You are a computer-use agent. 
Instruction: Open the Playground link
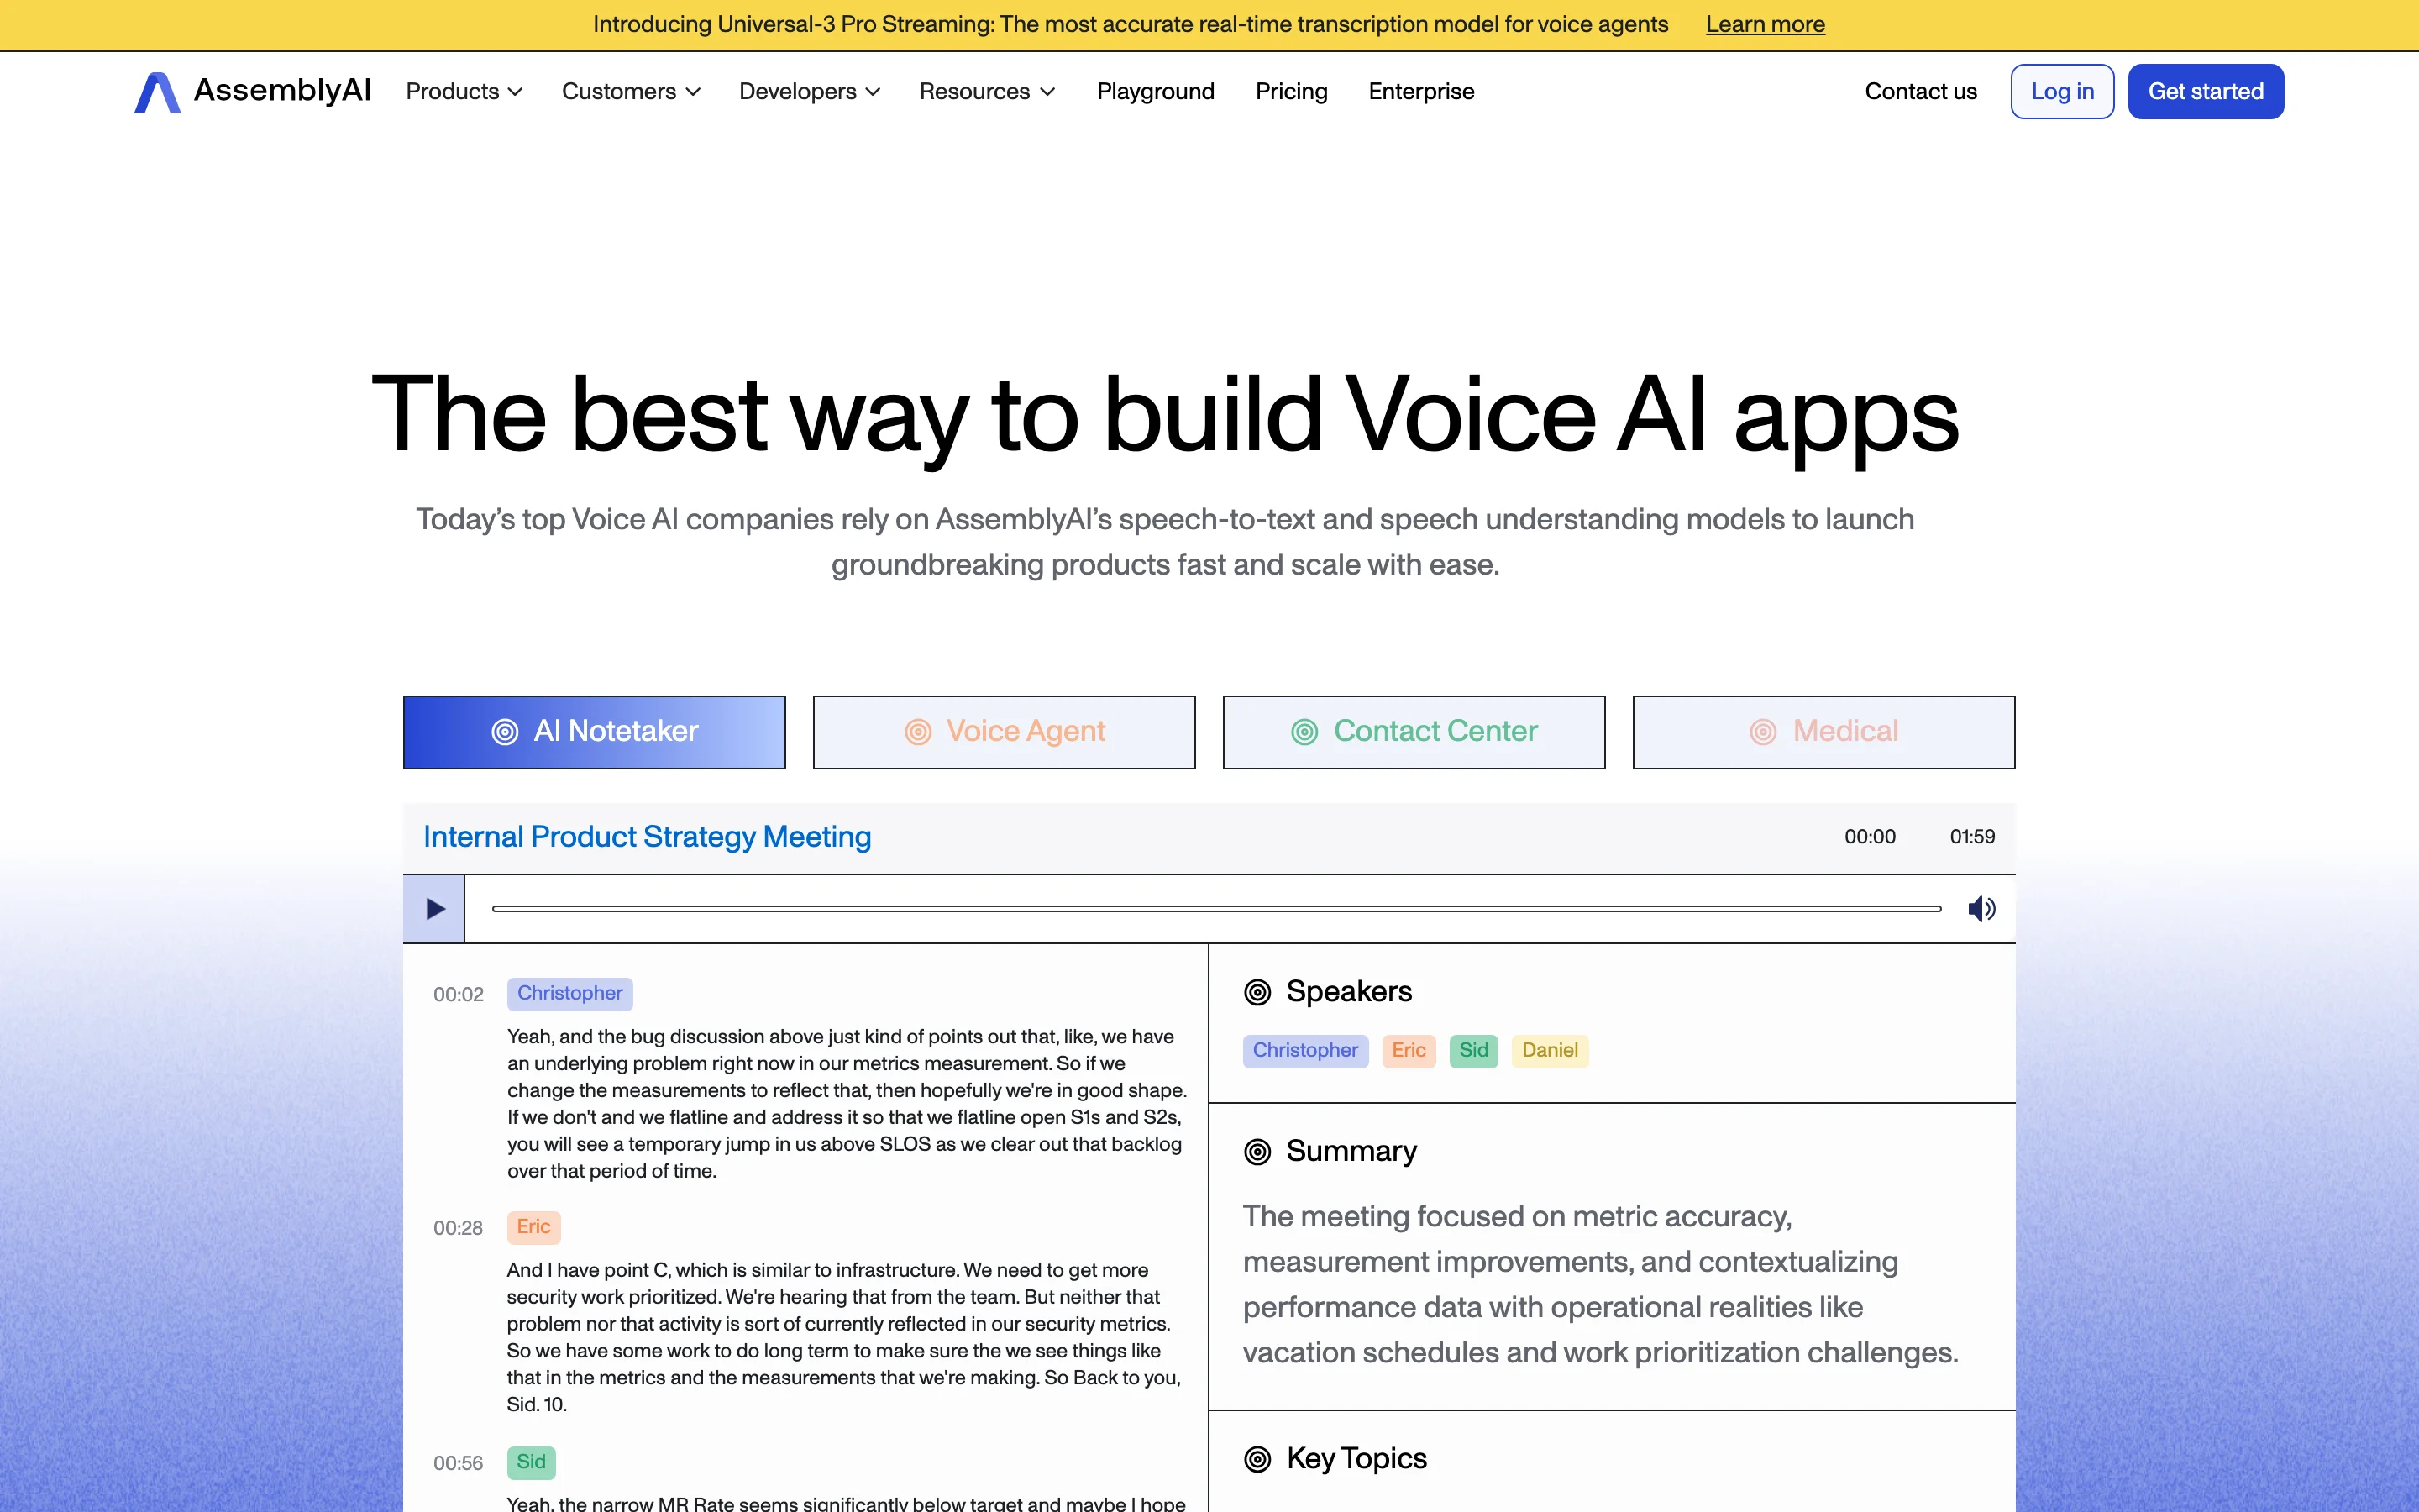tap(1156, 92)
